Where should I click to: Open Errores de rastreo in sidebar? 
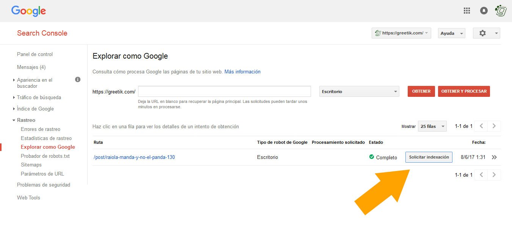pos(41,129)
